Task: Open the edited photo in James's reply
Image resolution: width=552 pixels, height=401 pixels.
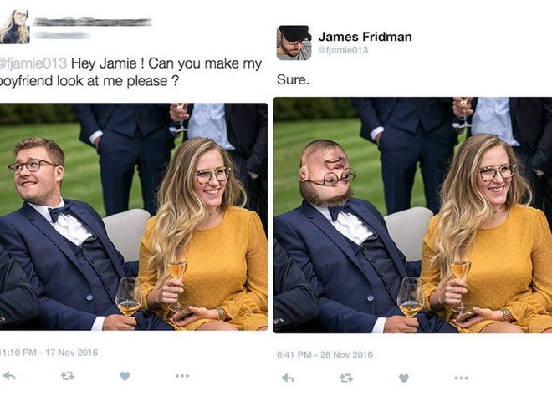Action: pos(412,215)
